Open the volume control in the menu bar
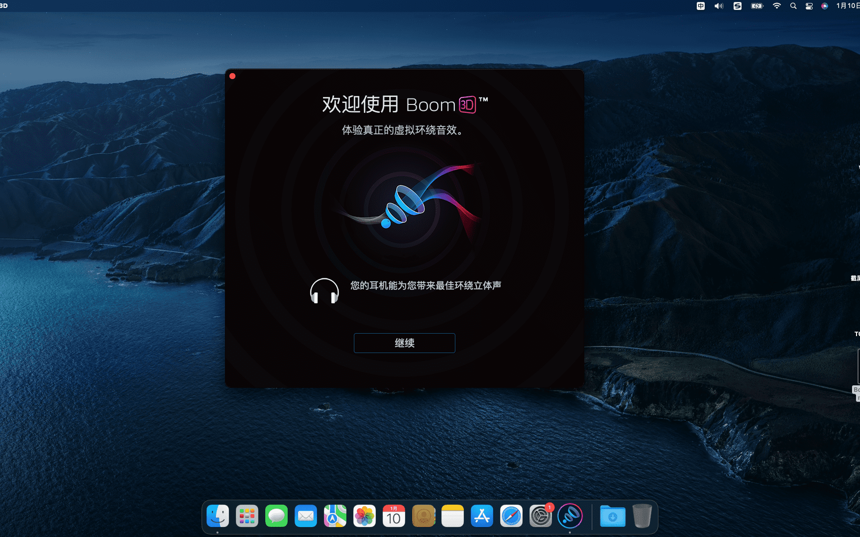This screenshot has height=537, width=860. [x=719, y=6]
